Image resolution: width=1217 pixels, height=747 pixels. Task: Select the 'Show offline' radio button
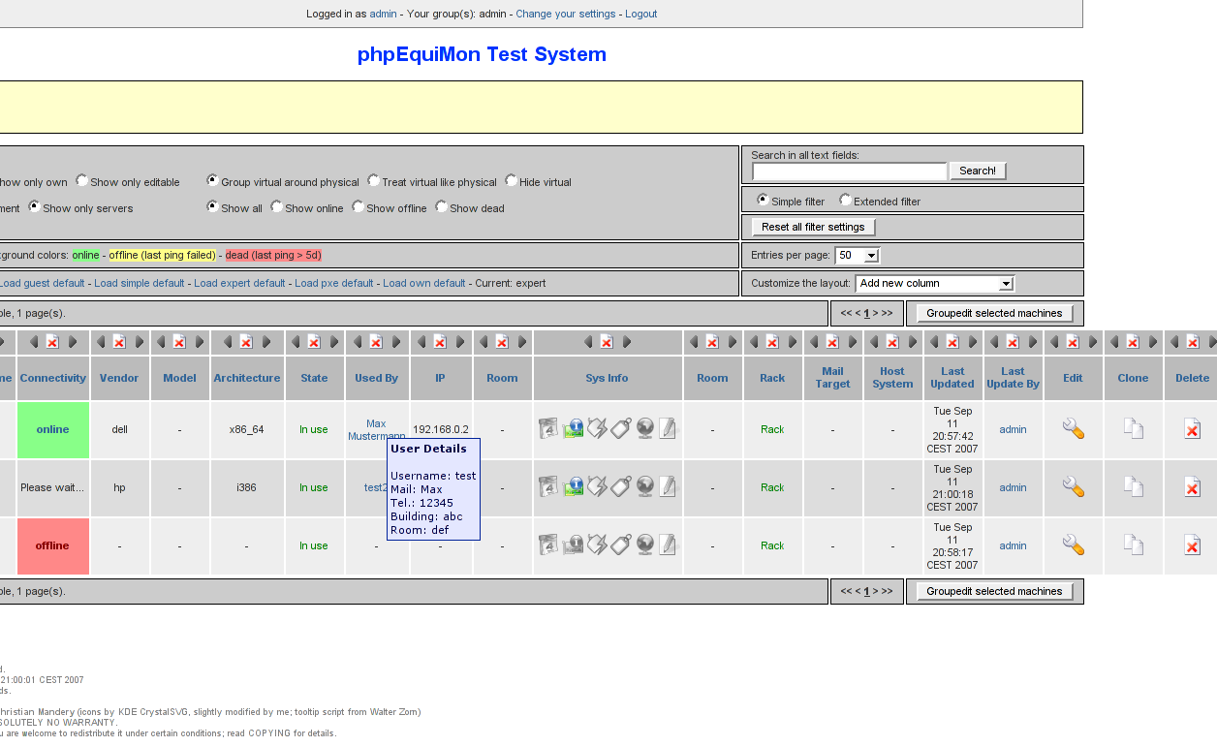click(358, 207)
